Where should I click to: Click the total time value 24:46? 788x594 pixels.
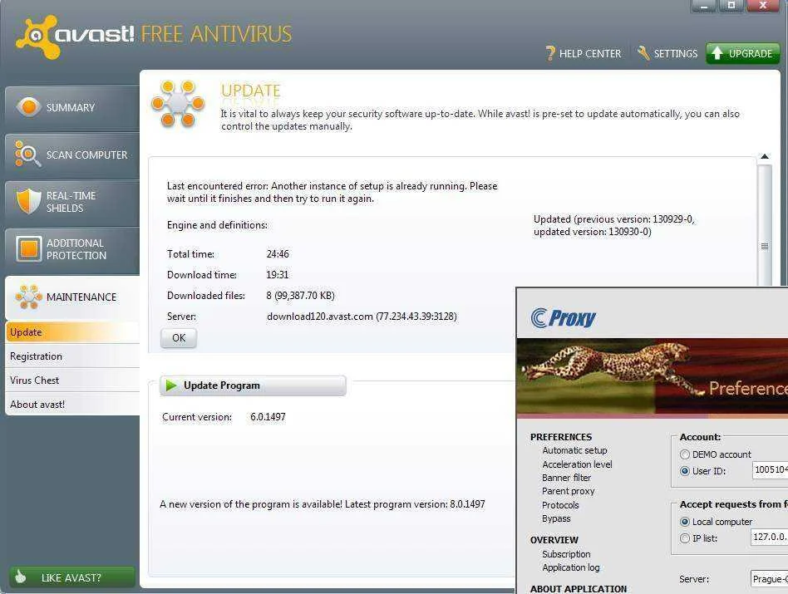click(278, 254)
